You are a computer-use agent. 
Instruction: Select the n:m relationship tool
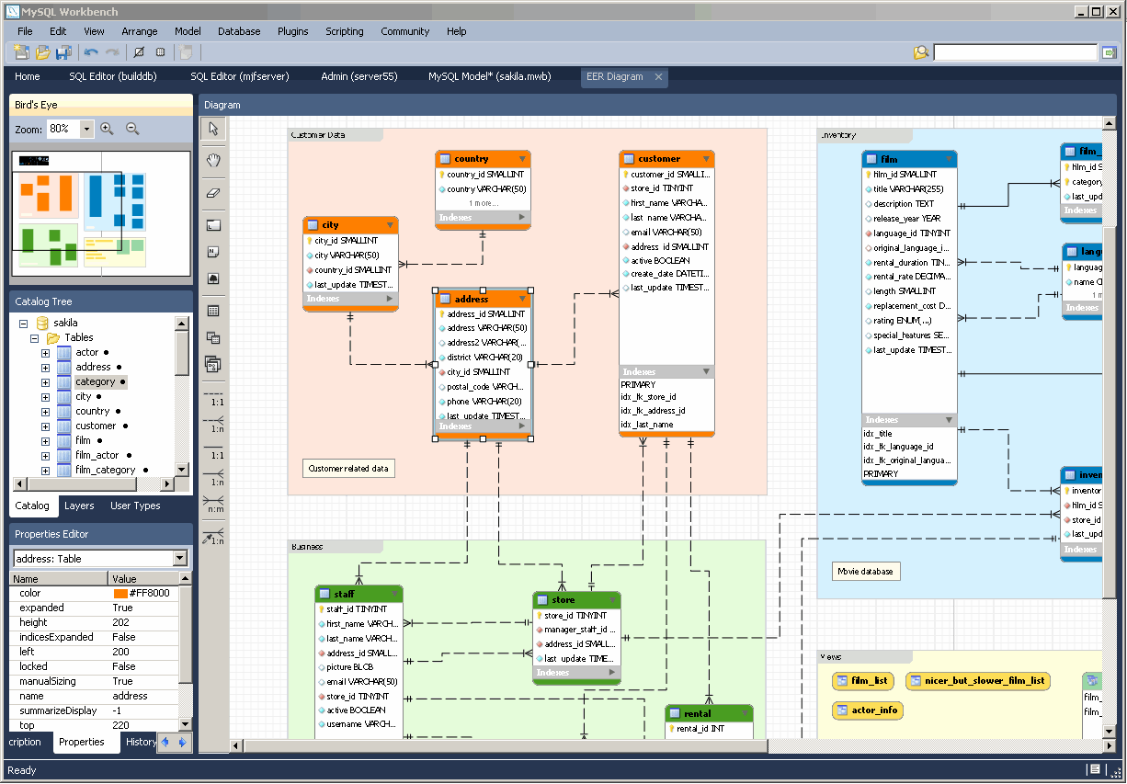coord(213,505)
